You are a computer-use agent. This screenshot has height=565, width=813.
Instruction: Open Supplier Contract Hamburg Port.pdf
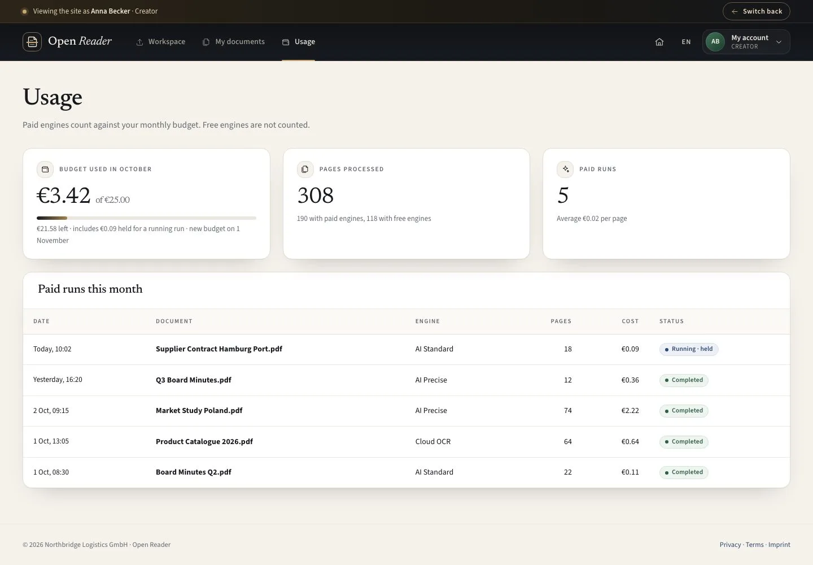(219, 349)
